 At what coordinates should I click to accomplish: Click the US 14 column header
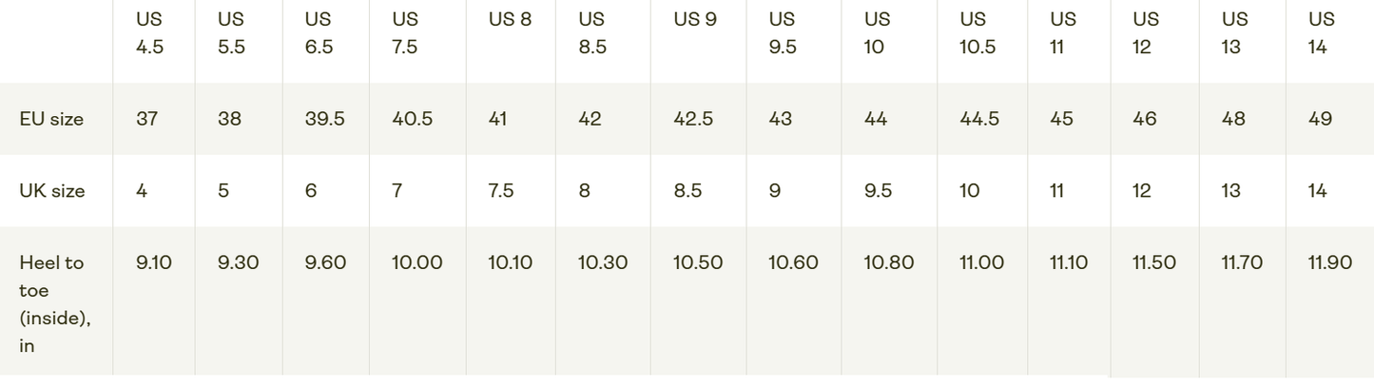(x=1321, y=33)
